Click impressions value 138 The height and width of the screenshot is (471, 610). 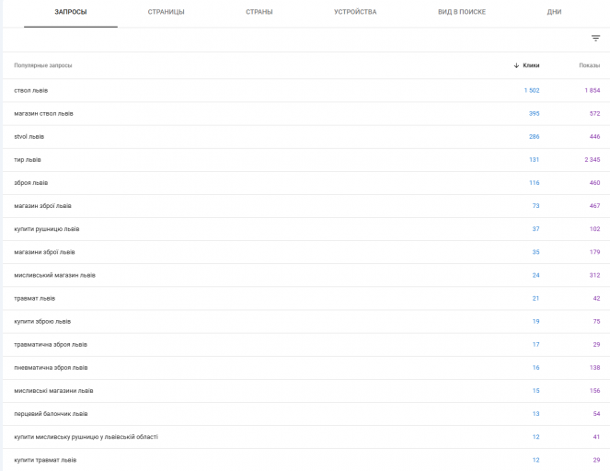pyautogui.click(x=595, y=368)
